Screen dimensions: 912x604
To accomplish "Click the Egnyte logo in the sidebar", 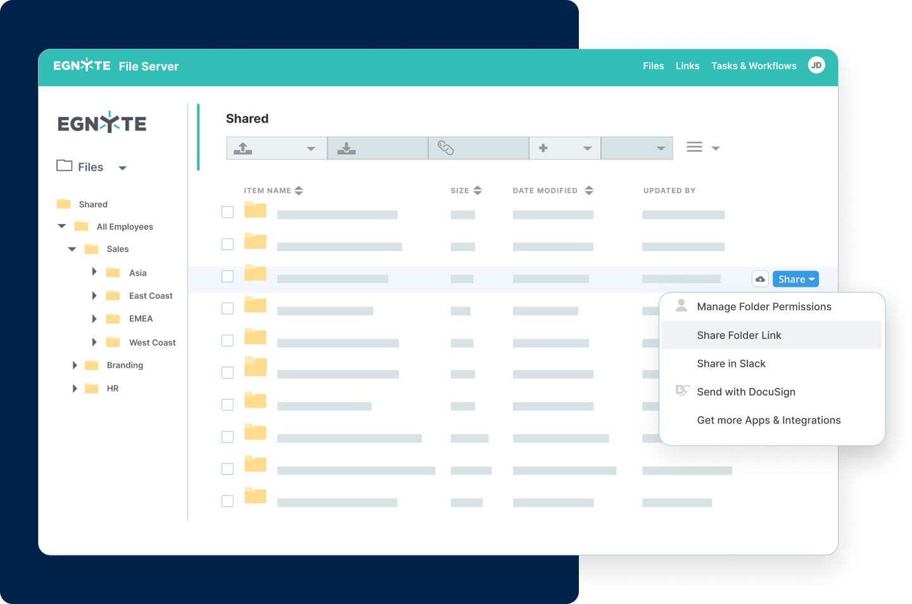I will tap(102, 123).
